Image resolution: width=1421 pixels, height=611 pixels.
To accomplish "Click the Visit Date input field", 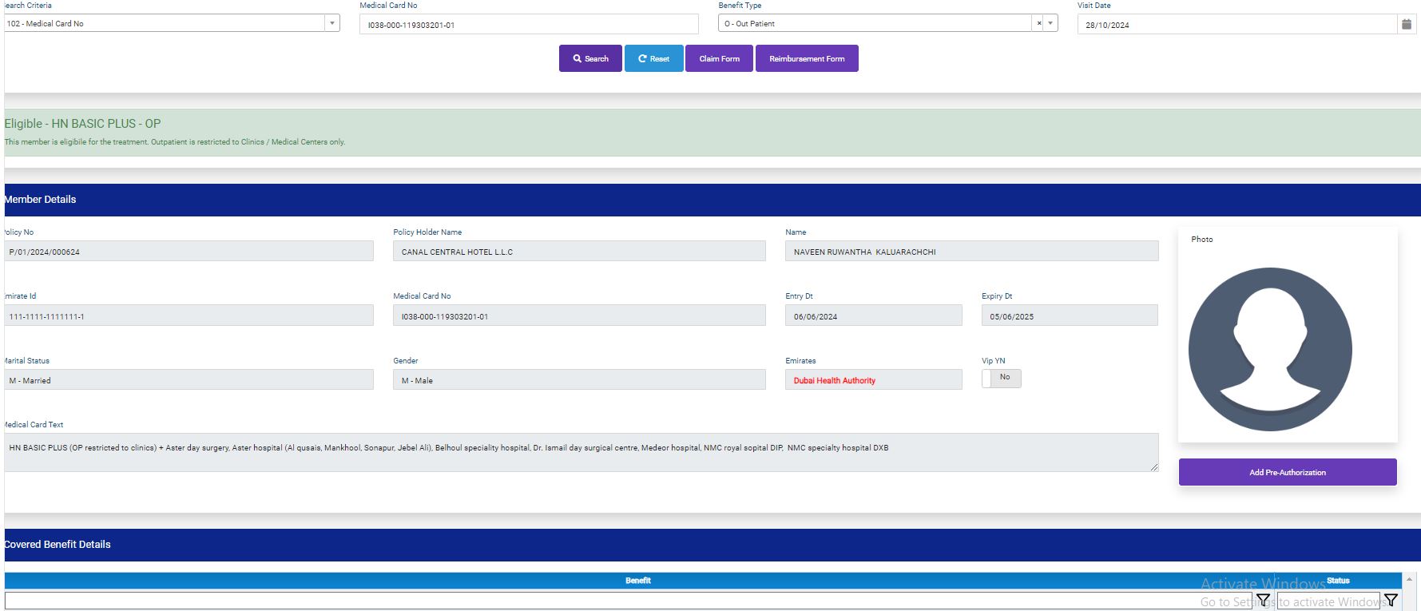I will (1236, 25).
